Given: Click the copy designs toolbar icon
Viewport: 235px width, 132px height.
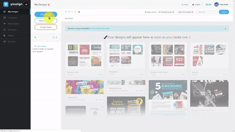Looking at the screenshot, I should [x=66, y=12].
